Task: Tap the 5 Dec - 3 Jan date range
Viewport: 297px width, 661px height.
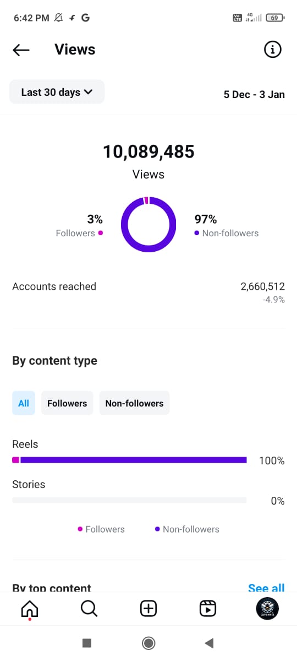Action: (x=254, y=94)
